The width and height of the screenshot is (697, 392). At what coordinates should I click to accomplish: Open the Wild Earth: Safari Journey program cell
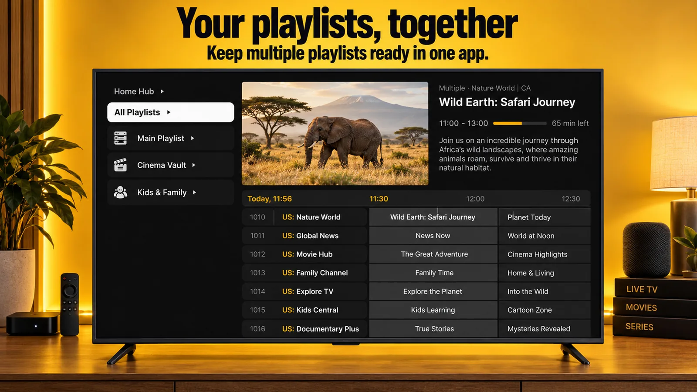click(x=433, y=217)
